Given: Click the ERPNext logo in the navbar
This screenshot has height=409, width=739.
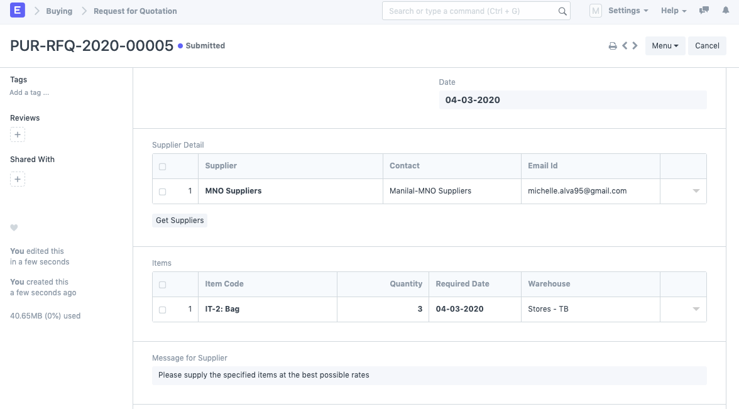Looking at the screenshot, I should (17, 10).
